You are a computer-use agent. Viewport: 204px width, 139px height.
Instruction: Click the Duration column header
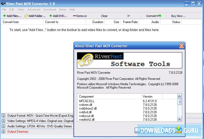tap(95, 22)
